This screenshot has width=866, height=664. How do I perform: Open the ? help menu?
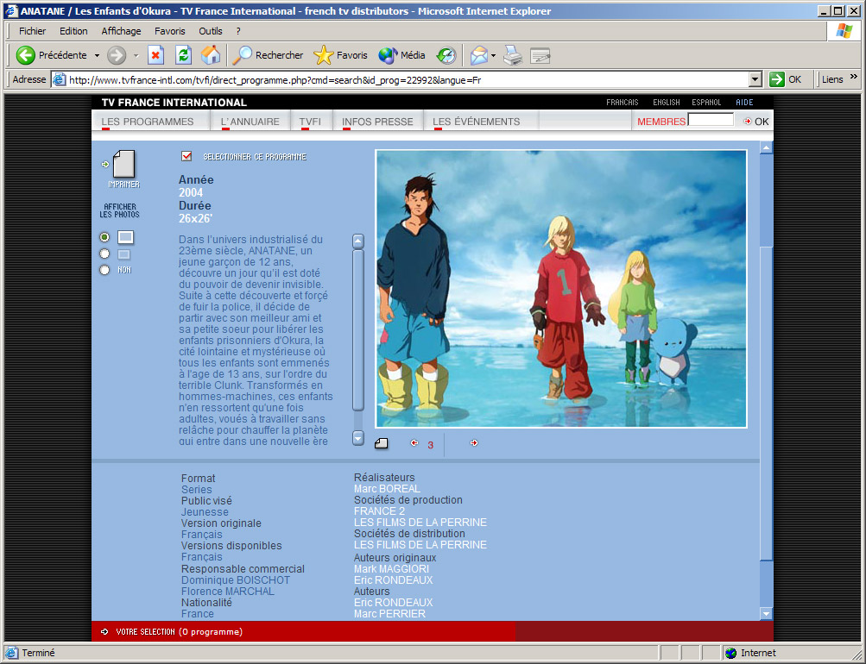pos(238,31)
